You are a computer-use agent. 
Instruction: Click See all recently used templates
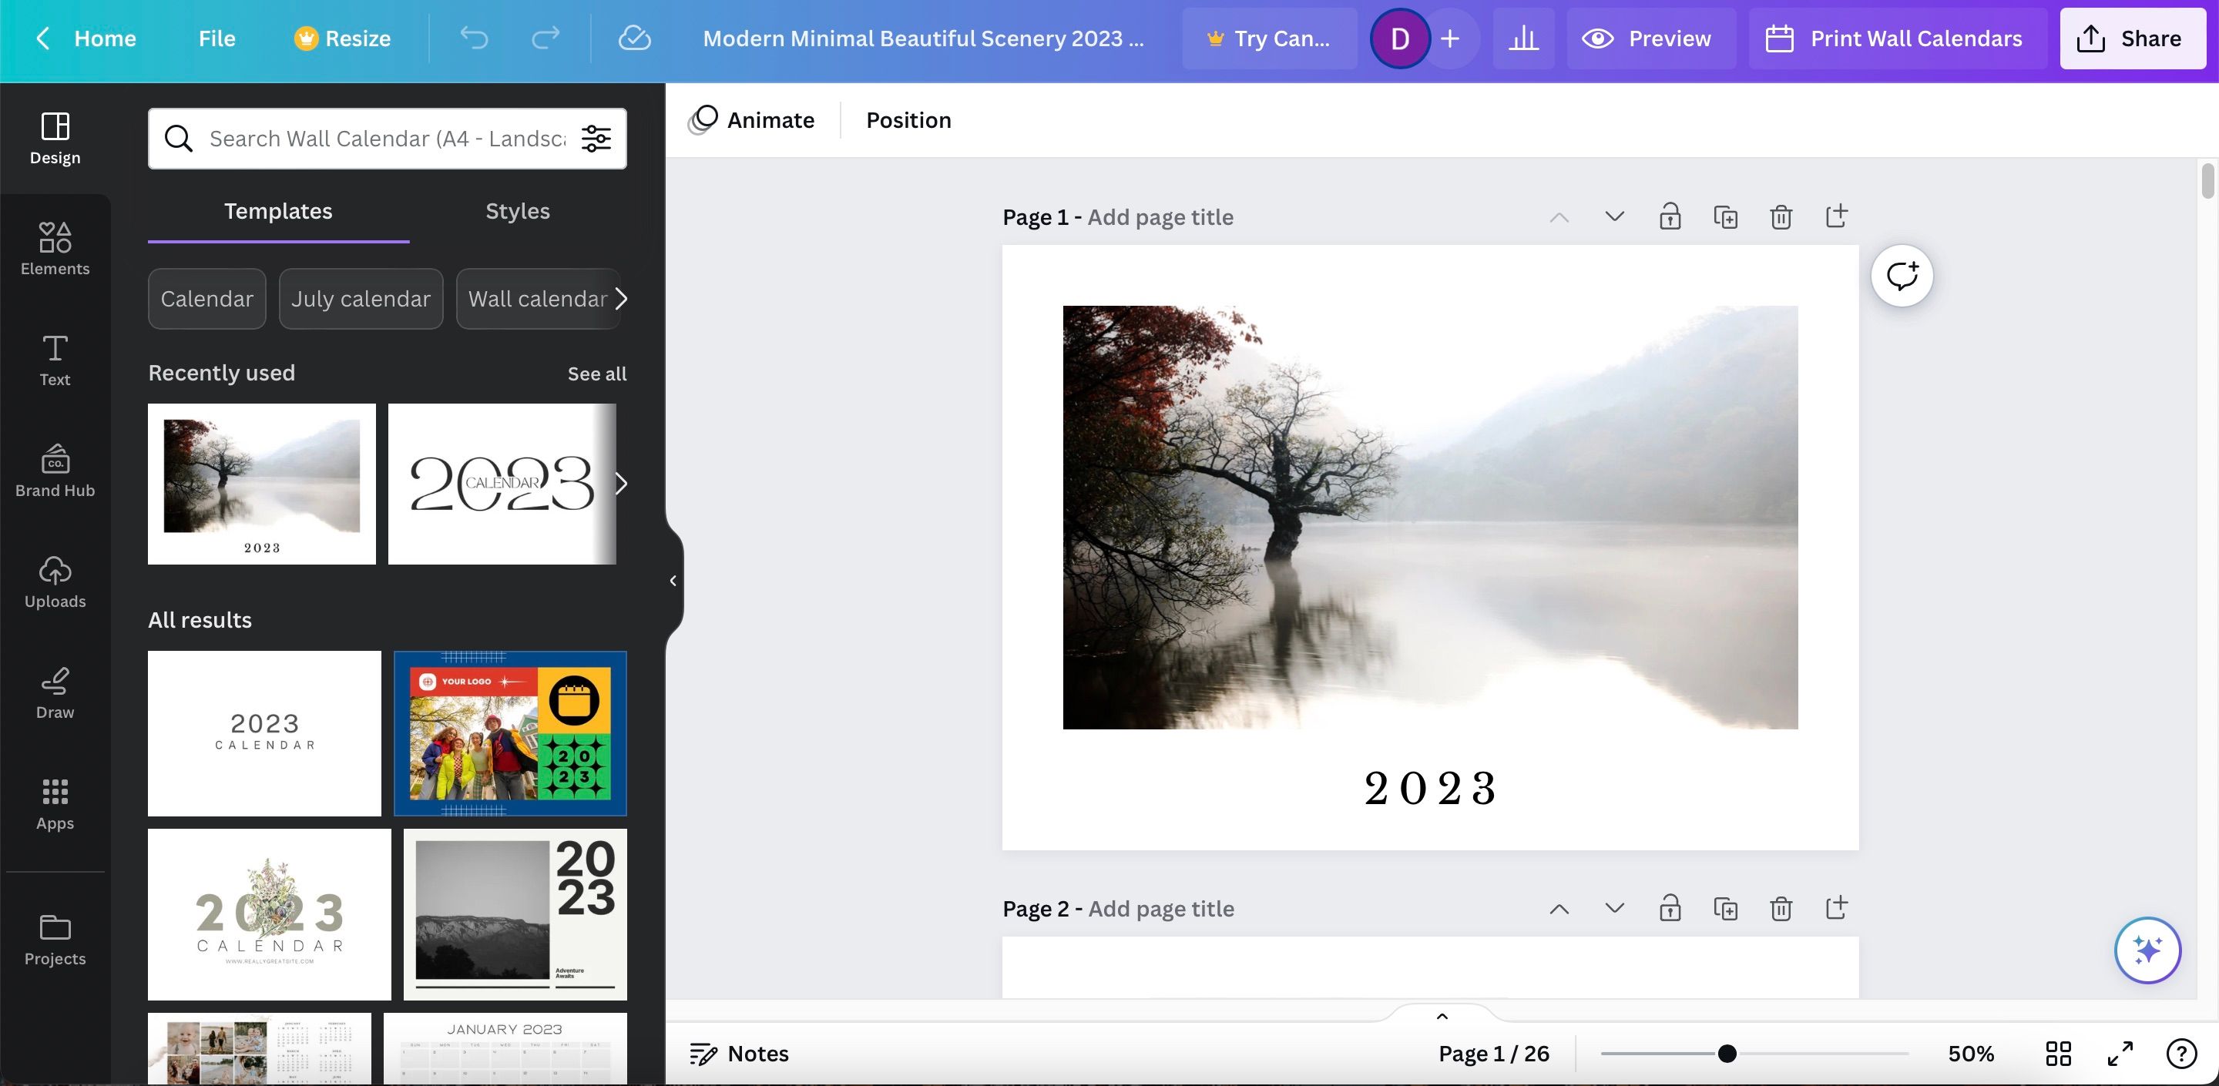[596, 373]
